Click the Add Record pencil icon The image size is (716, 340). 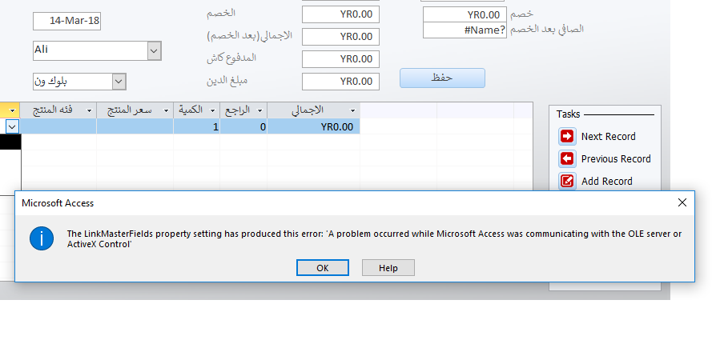(567, 181)
